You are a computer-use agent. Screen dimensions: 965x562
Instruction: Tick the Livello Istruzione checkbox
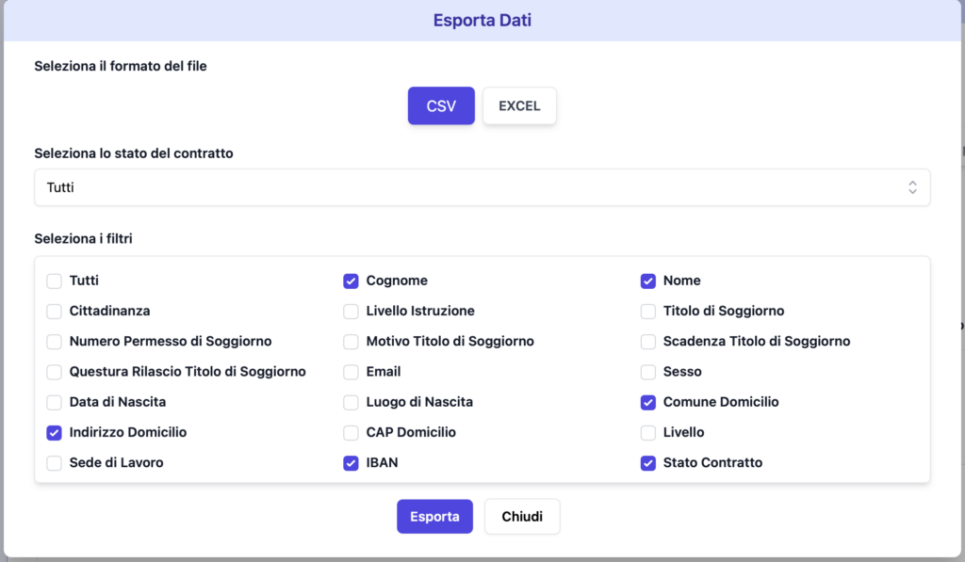pos(351,312)
